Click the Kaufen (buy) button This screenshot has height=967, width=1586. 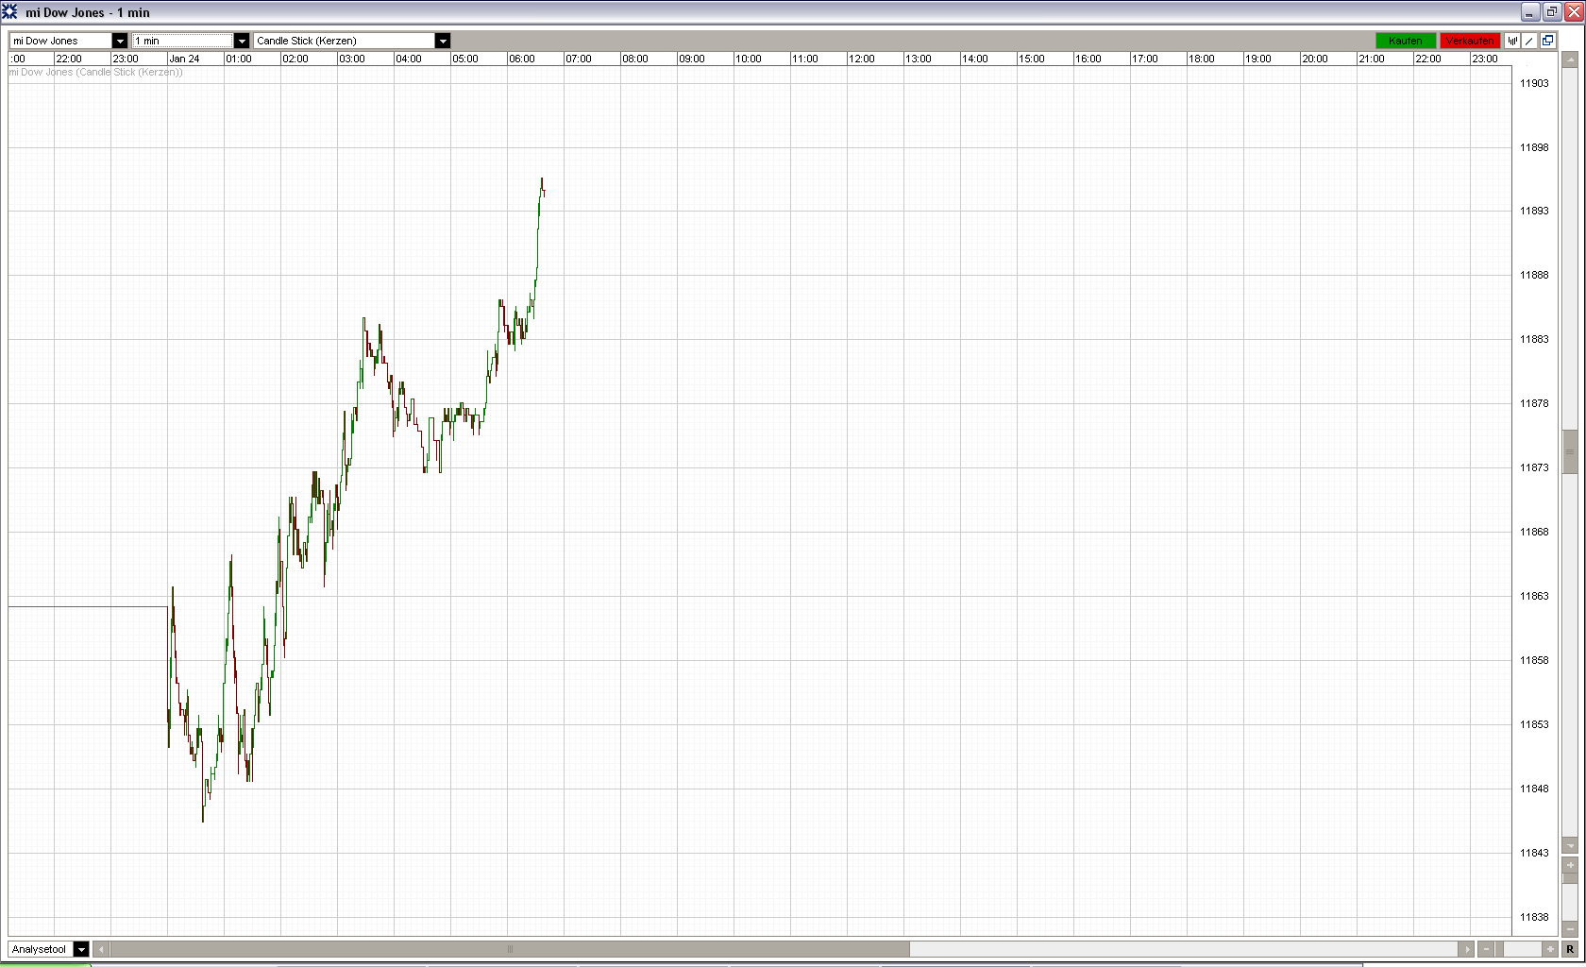[1406, 41]
